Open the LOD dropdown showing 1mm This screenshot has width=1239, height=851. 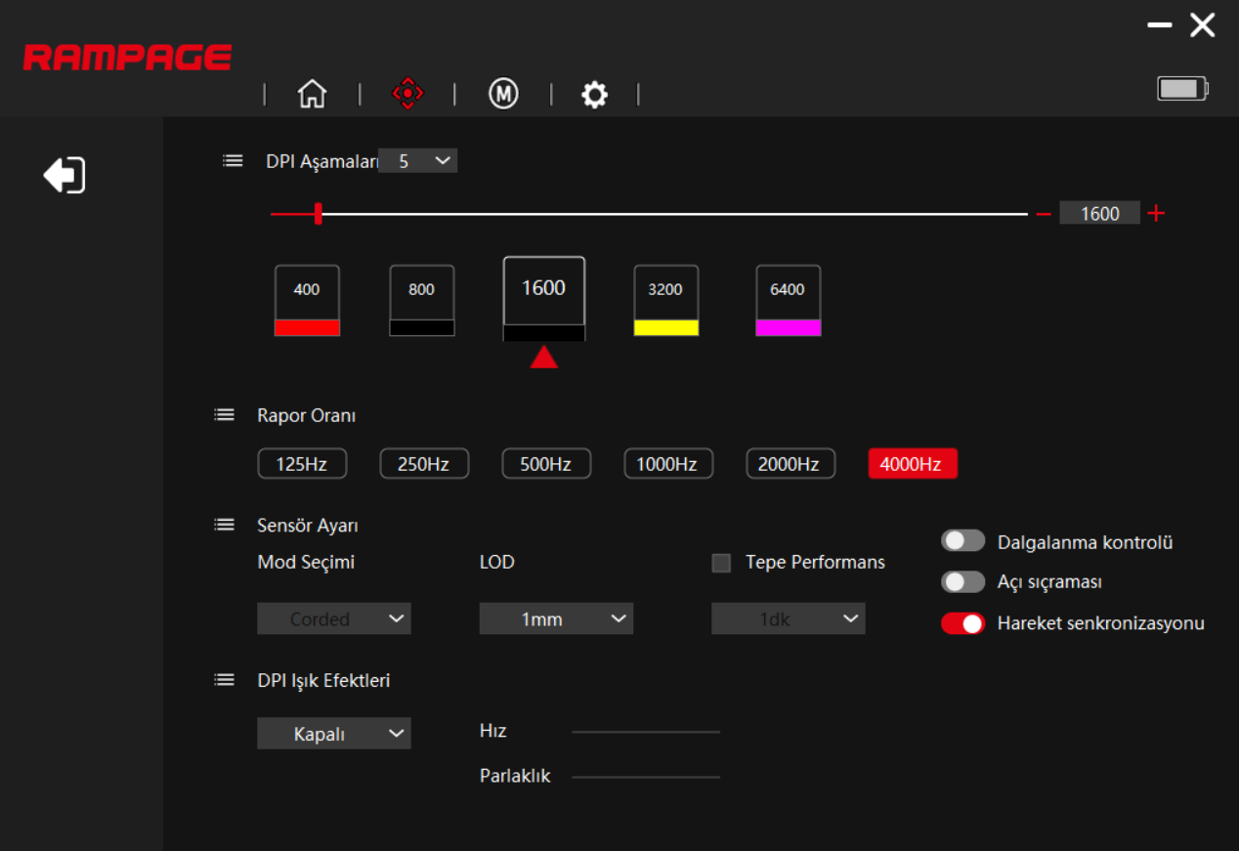pyautogui.click(x=555, y=617)
